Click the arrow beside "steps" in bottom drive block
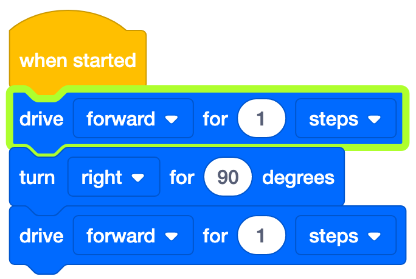 click(374, 236)
